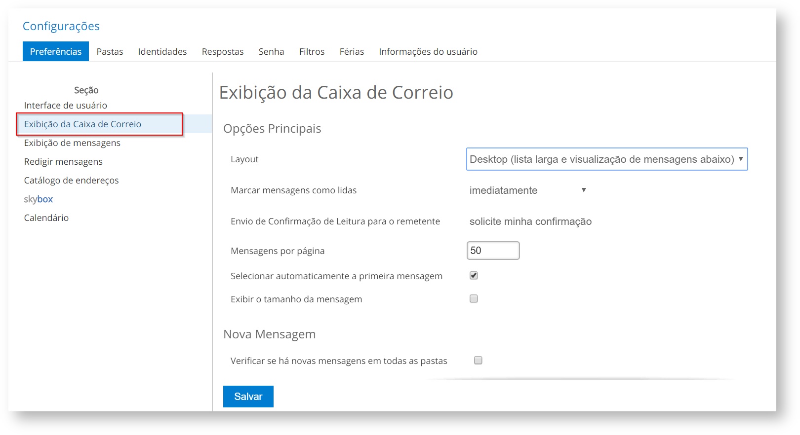
Task: Switch to the Pastas tab
Action: pos(110,51)
